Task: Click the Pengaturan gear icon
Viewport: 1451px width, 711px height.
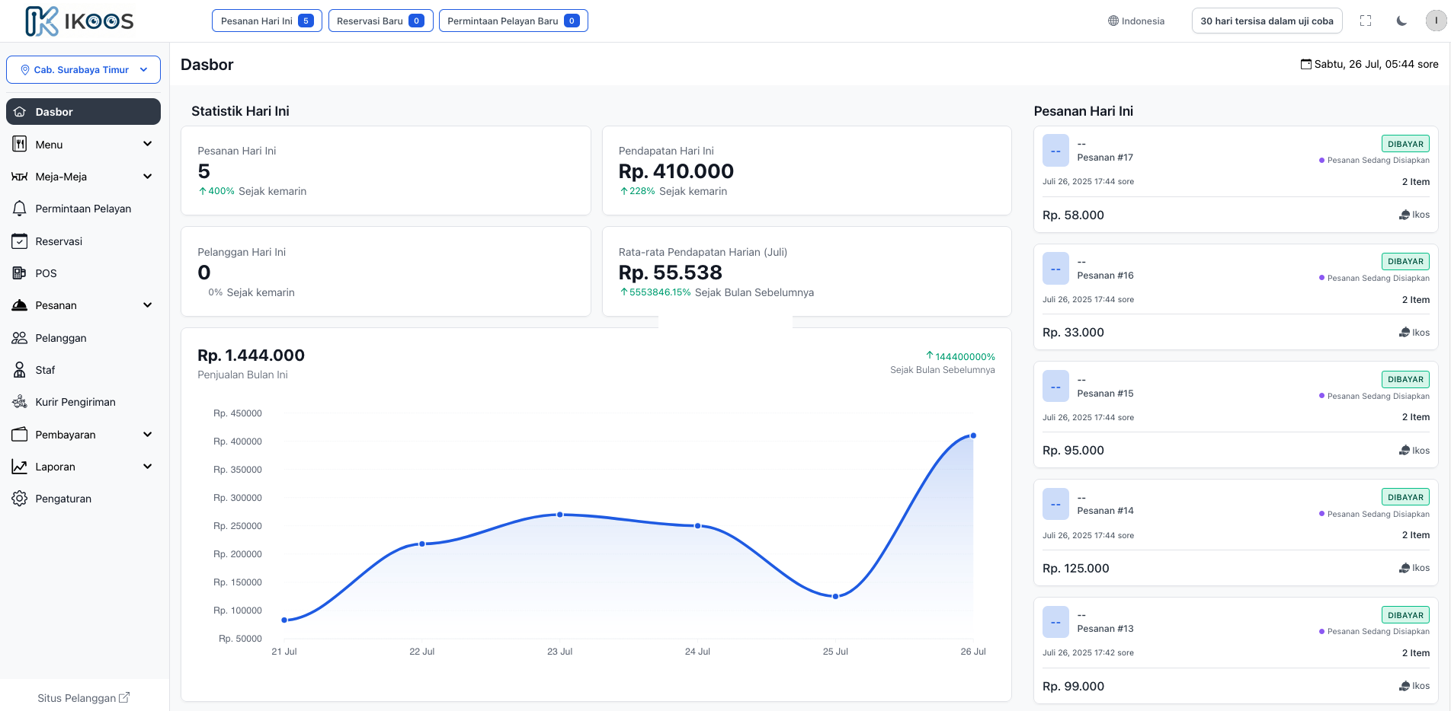Action: [20, 499]
